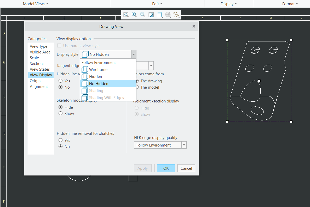The width and height of the screenshot is (310, 207).
Task: Open the Format menu
Action: [x=290, y=4]
